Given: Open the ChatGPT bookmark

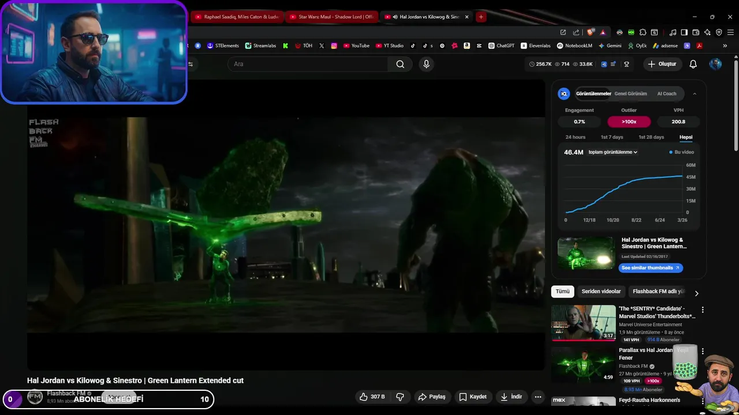Looking at the screenshot, I should [x=501, y=46].
